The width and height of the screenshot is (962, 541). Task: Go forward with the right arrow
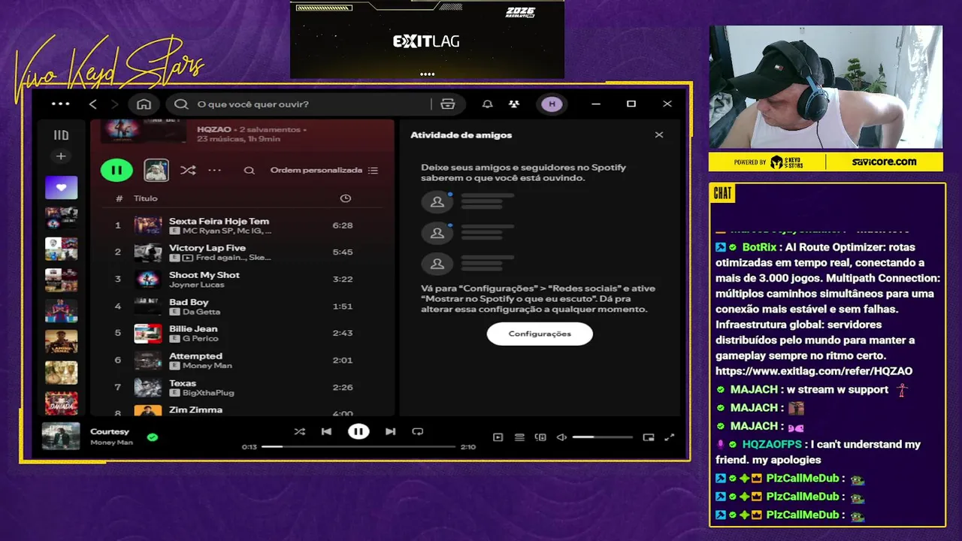click(115, 104)
